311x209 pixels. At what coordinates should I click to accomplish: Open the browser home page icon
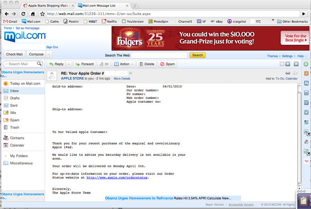(33, 14)
